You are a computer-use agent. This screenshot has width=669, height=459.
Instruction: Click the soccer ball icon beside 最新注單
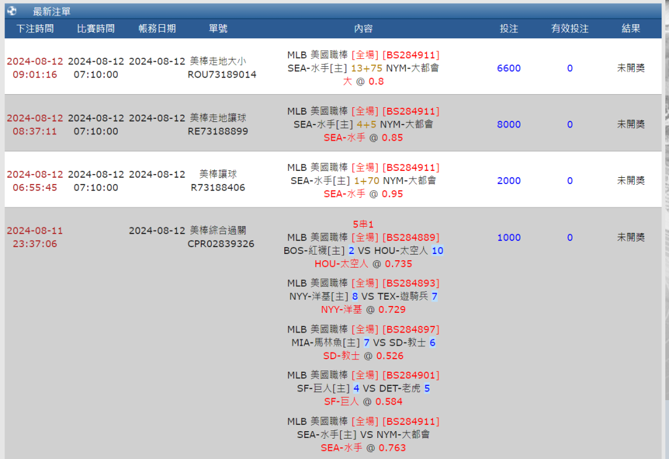[x=12, y=11]
